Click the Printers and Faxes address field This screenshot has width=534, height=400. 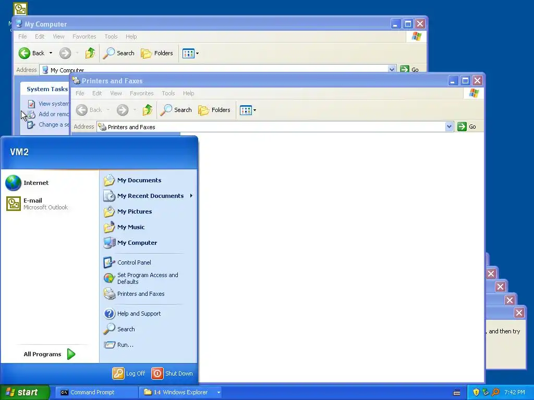click(x=271, y=127)
